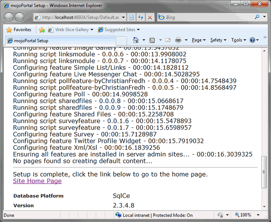The image size is (271, 222).
Task: Select the mojoPortal Setup tab
Action: (58, 41)
